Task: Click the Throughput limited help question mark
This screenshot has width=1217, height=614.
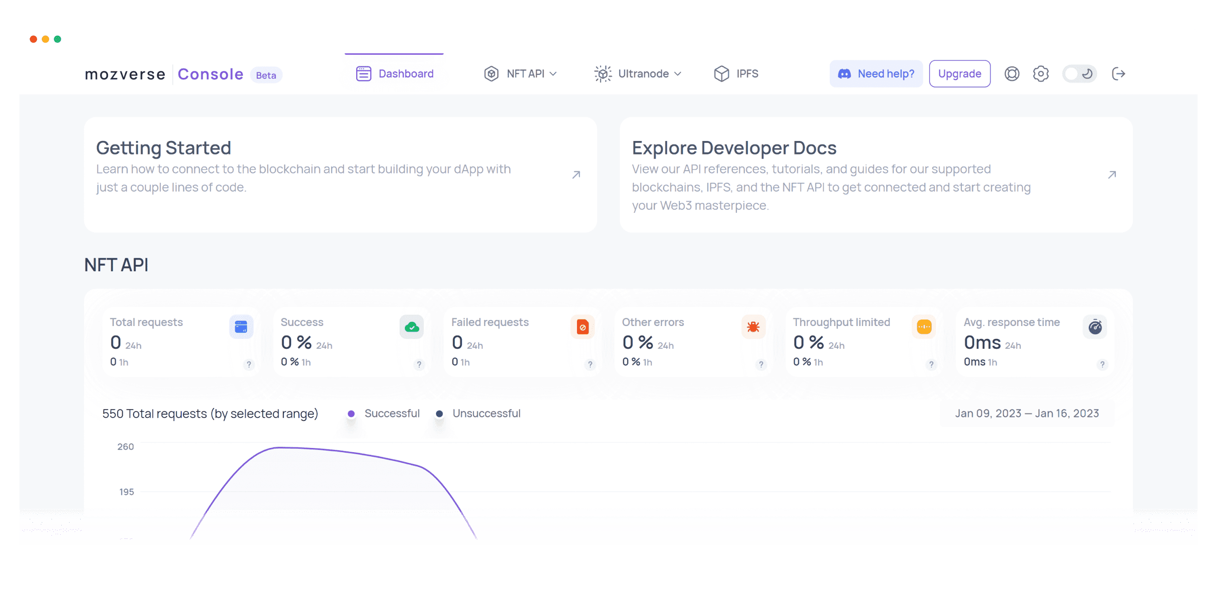Action: [x=931, y=365]
